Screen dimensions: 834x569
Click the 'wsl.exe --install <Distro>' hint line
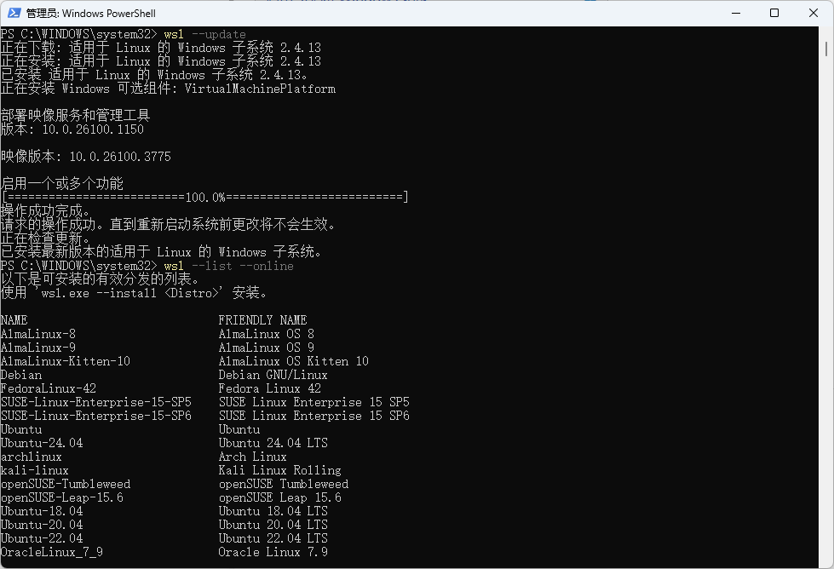coord(134,292)
